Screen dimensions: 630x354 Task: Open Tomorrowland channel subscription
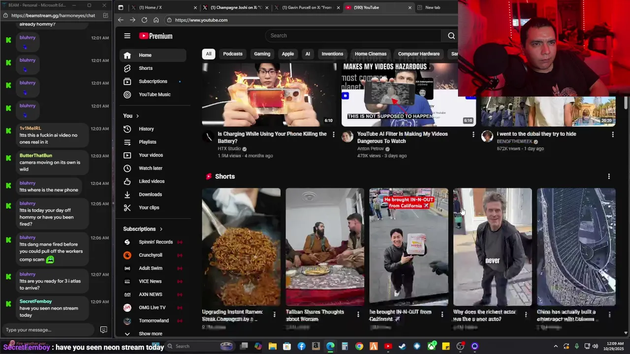[x=153, y=321]
